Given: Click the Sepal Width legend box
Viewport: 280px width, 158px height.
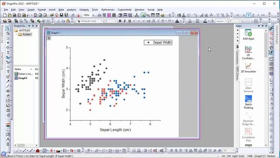Looking at the screenshot, I should click(x=158, y=43).
